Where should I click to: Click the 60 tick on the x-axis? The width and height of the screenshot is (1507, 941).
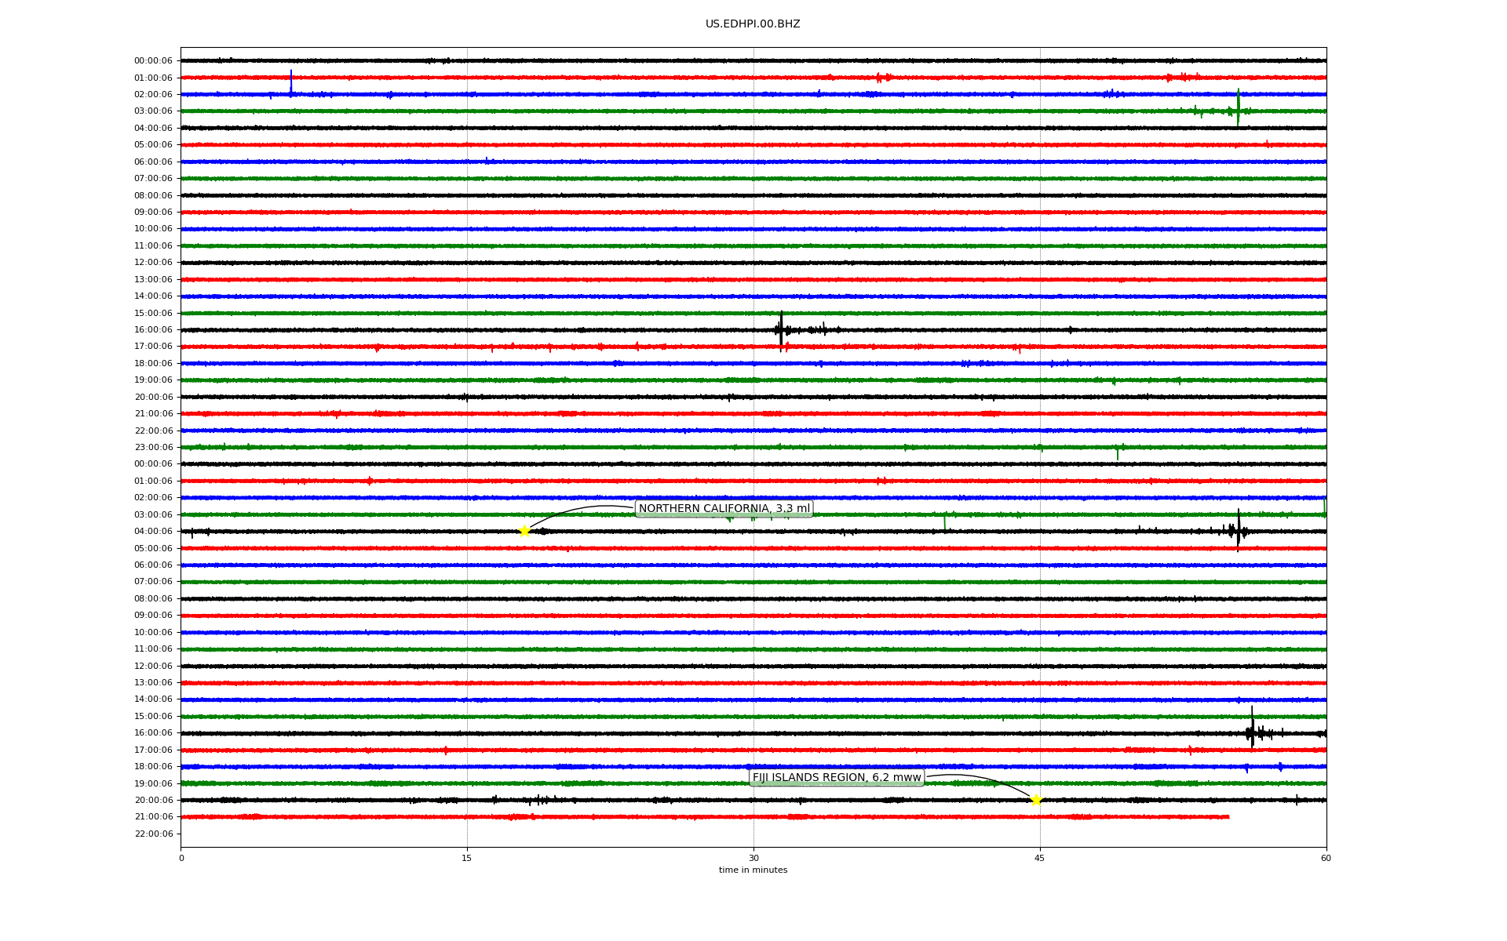pos(1326,858)
